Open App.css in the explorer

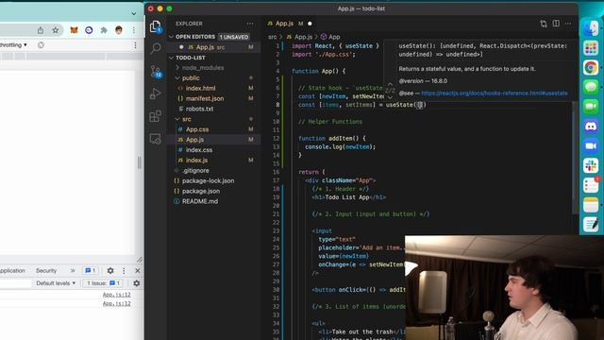197,129
